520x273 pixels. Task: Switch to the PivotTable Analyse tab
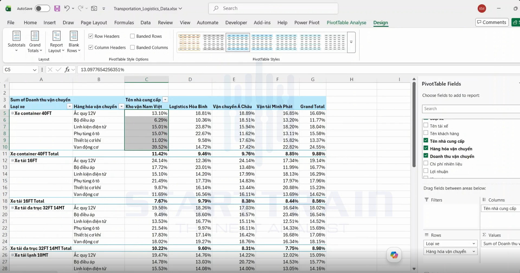point(346,22)
